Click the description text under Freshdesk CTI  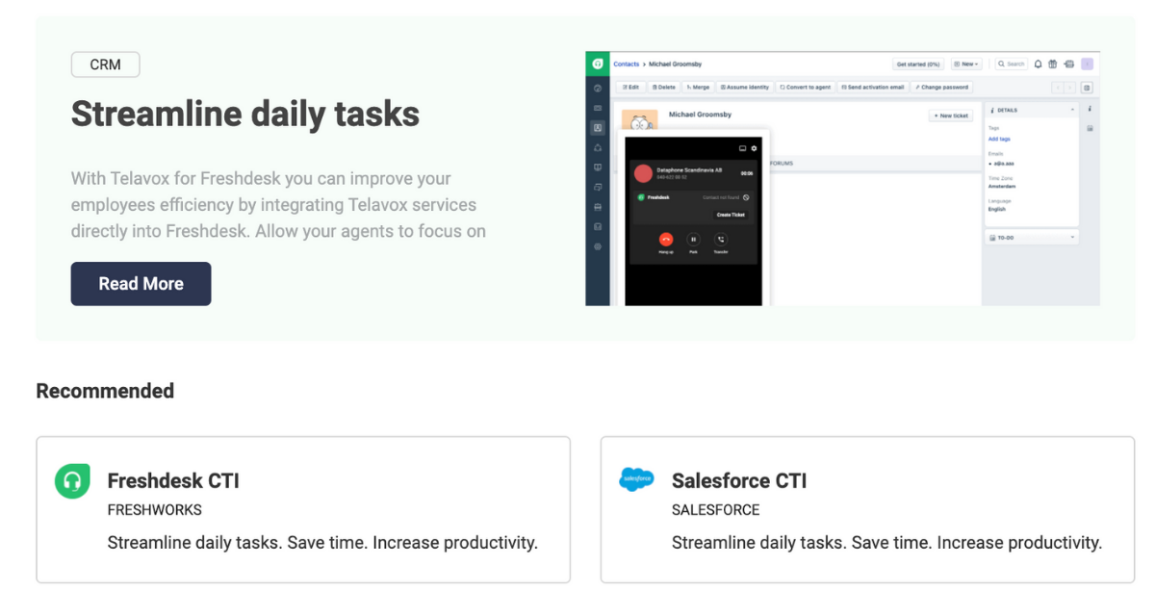pyautogui.click(x=322, y=543)
